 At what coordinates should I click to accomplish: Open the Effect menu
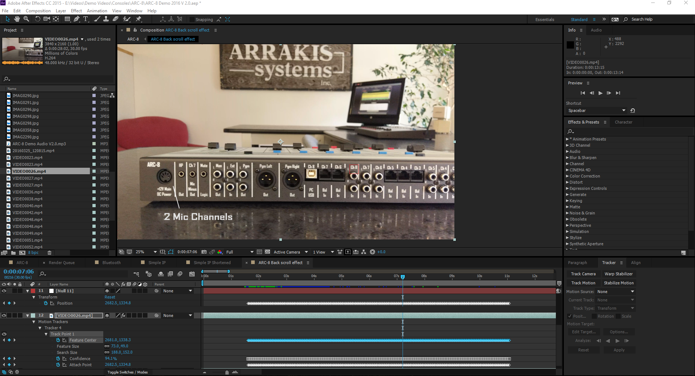(76, 11)
